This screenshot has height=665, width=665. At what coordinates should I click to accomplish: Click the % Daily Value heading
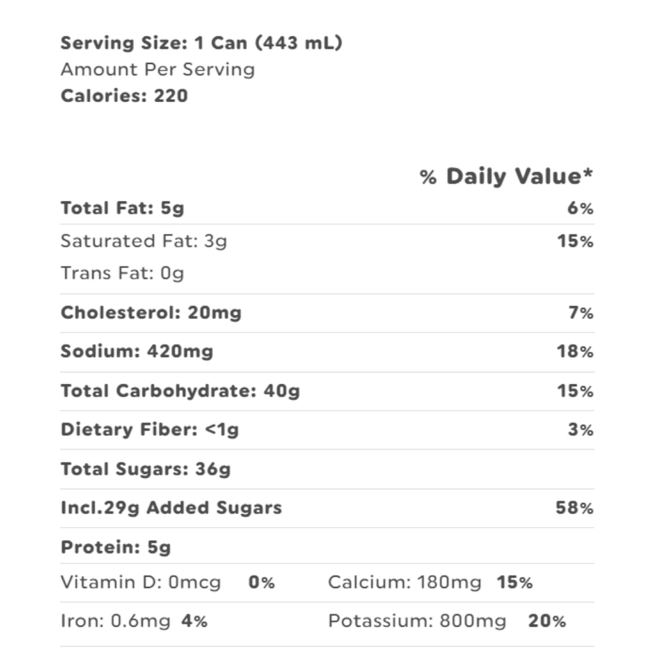pos(506,177)
